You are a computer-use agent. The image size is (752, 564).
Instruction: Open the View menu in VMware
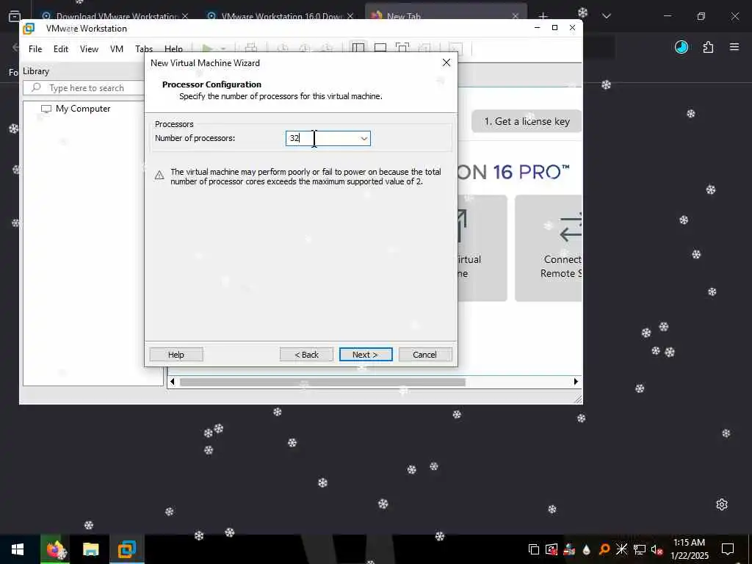[89, 49]
